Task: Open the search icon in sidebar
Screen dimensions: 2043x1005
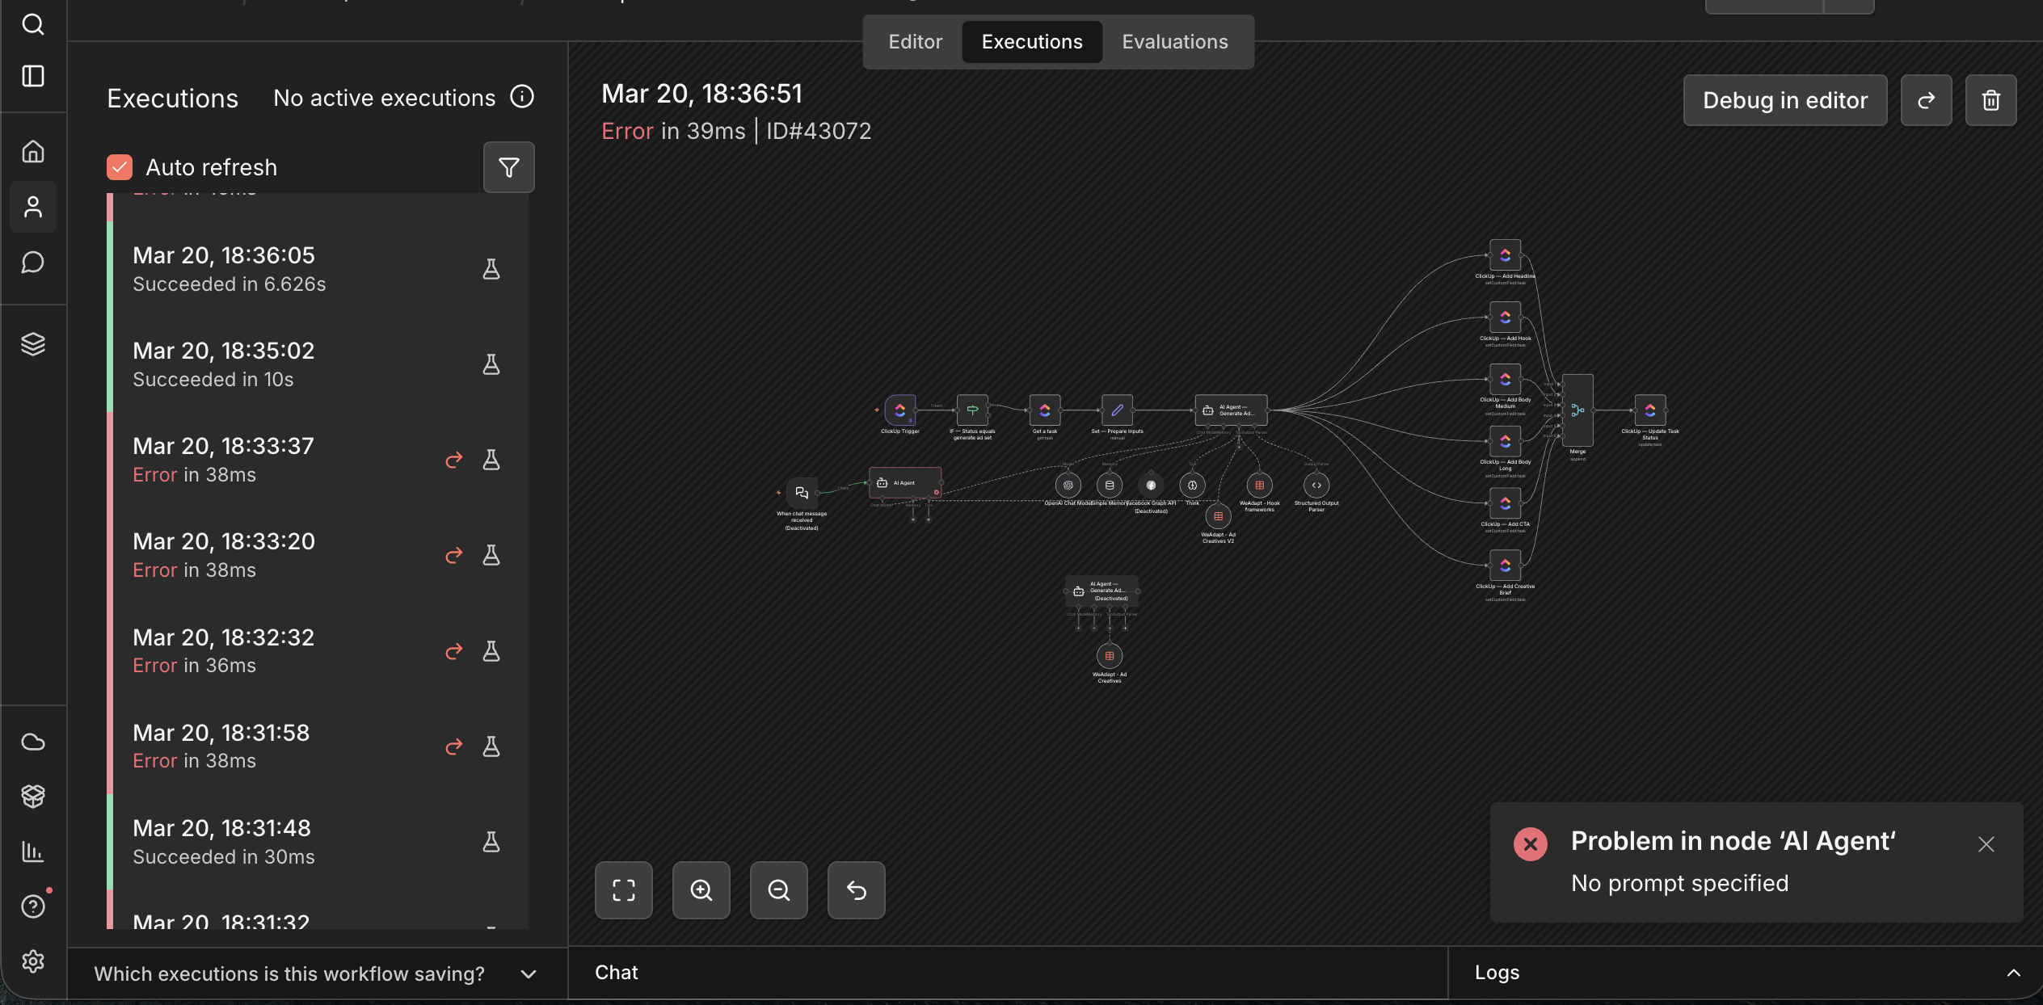Action: coord(33,24)
